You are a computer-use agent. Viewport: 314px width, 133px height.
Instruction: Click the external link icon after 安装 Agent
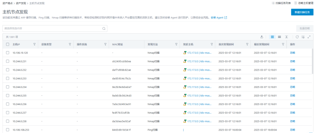pyautogui.click(x=226, y=18)
